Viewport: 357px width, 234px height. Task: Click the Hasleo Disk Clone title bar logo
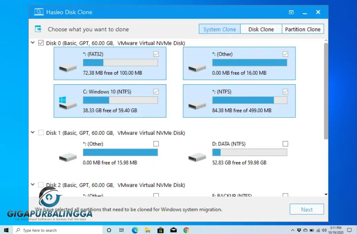click(39, 12)
